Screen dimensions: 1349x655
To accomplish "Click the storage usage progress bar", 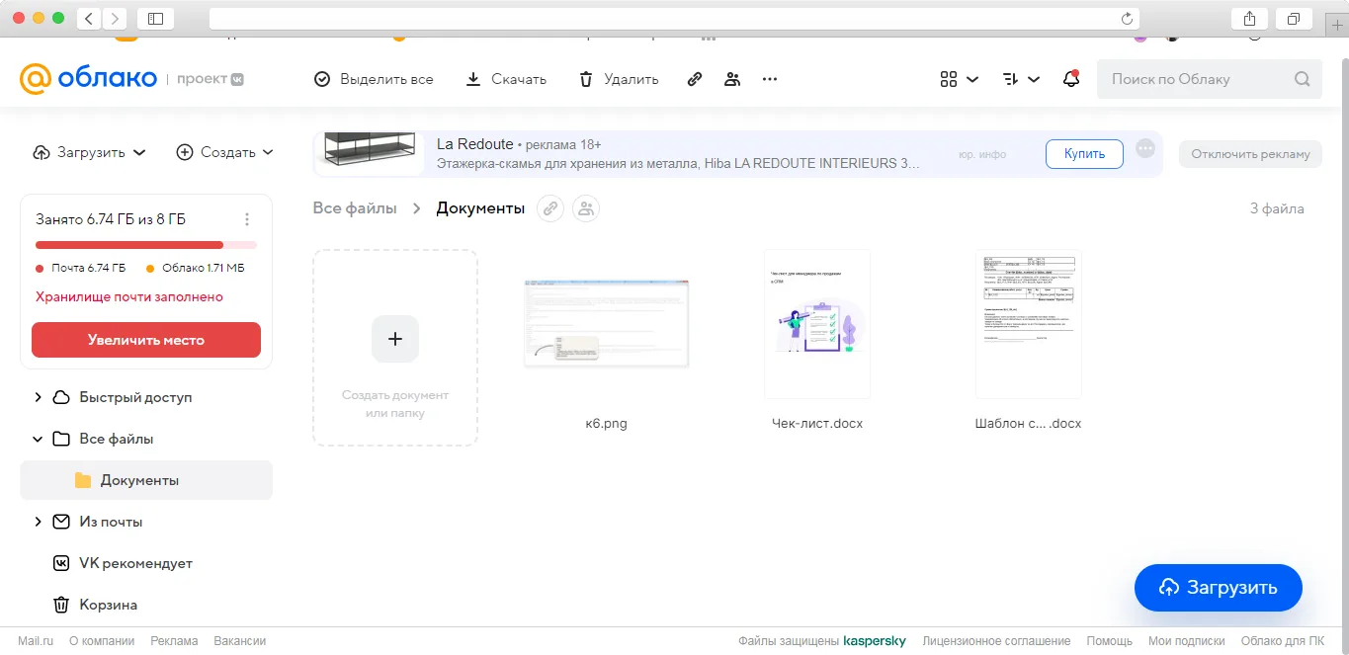I will (146, 245).
